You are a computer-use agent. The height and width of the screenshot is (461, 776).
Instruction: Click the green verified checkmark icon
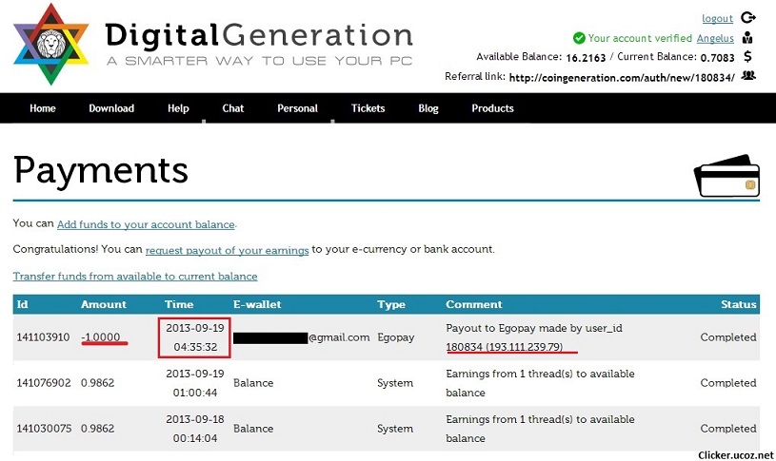pyautogui.click(x=579, y=38)
